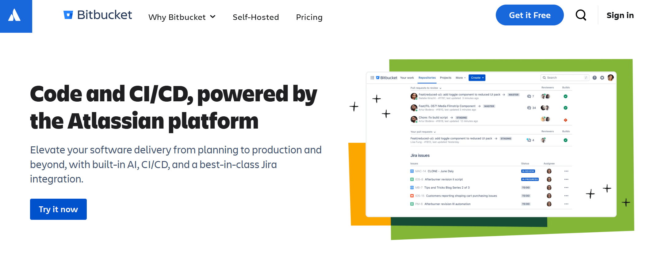This screenshot has height=259, width=658.
Task: Click Your work tab in the hero screenshot
Action: pos(407,78)
